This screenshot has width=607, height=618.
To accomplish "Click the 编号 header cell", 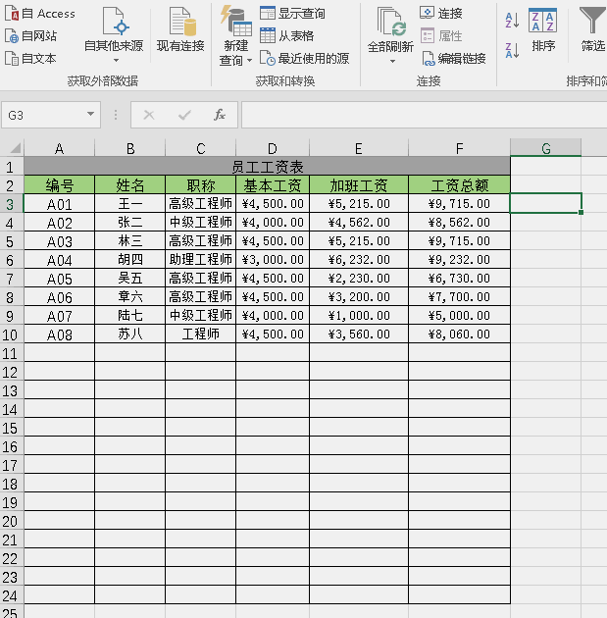I will [x=59, y=184].
